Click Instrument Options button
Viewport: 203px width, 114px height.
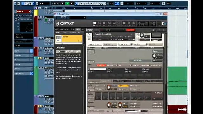pyautogui.click(x=95, y=44)
